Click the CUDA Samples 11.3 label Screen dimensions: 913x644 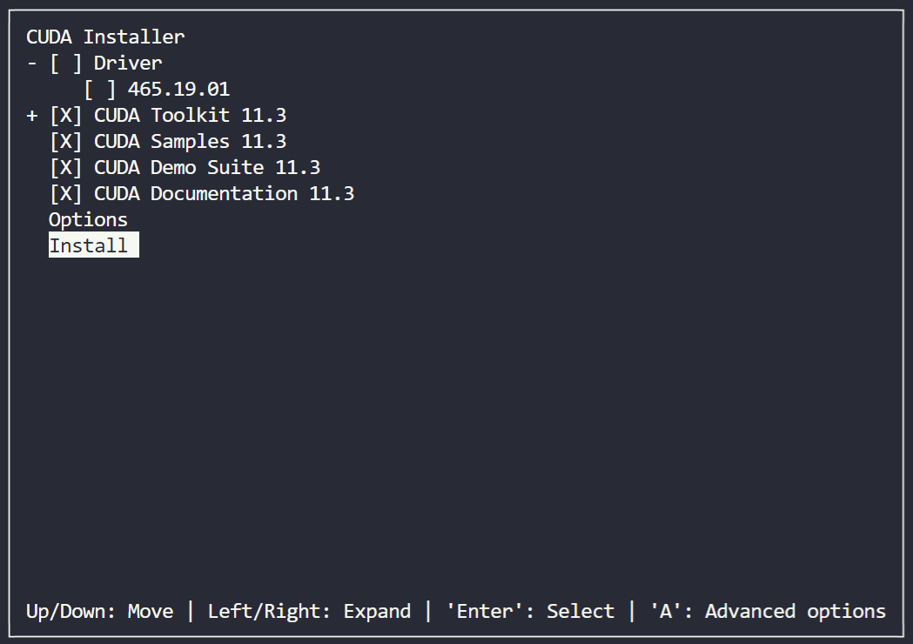coord(191,142)
